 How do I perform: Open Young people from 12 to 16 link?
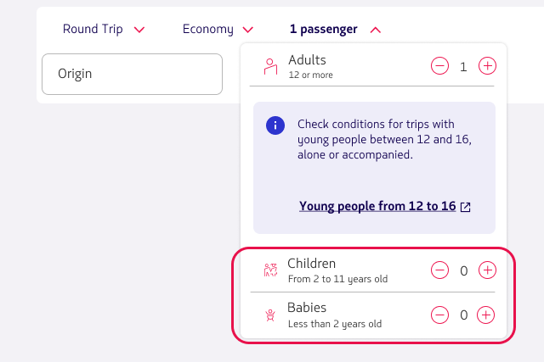click(x=377, y=206)
